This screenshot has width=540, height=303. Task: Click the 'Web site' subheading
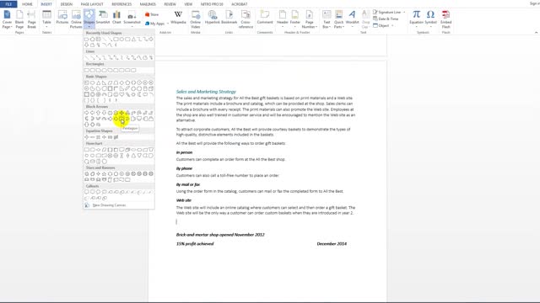click(184, 200)
